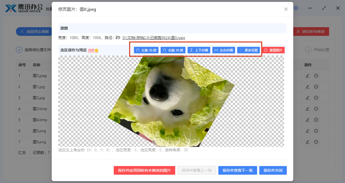Click the 汇总 summary row label

(22, 153)
